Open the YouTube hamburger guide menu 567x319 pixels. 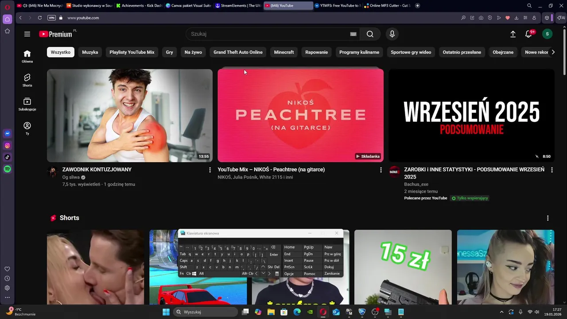point(27,34)
